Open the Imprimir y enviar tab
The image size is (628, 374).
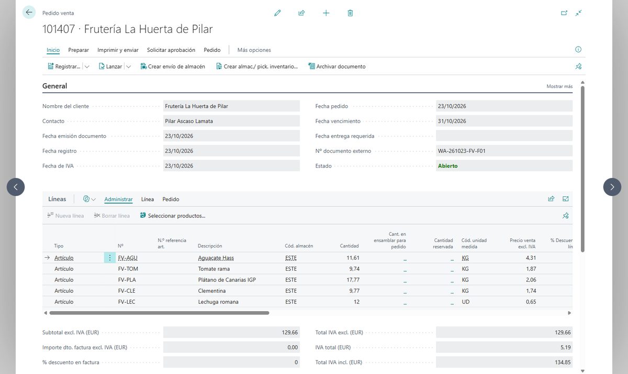click(118, 50)
